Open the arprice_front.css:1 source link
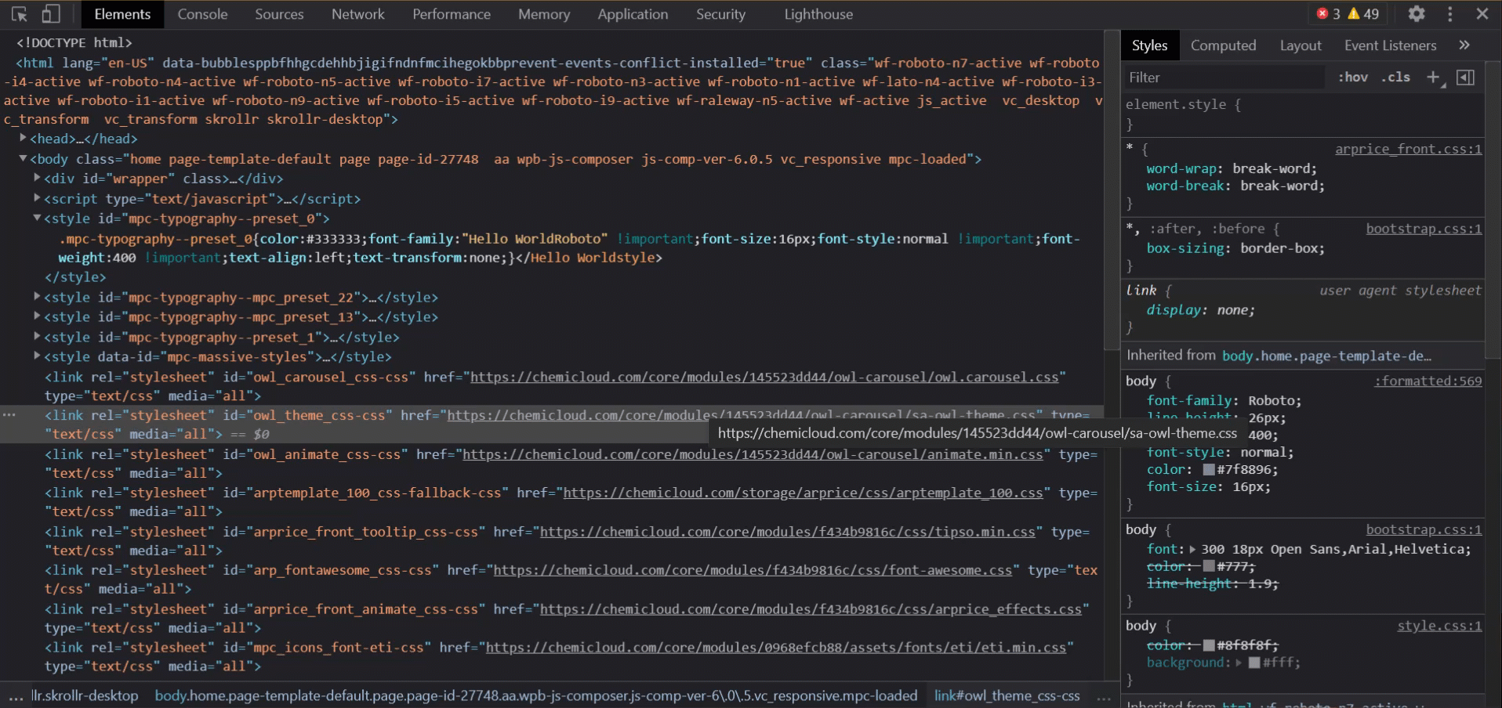 (1408, 149)
